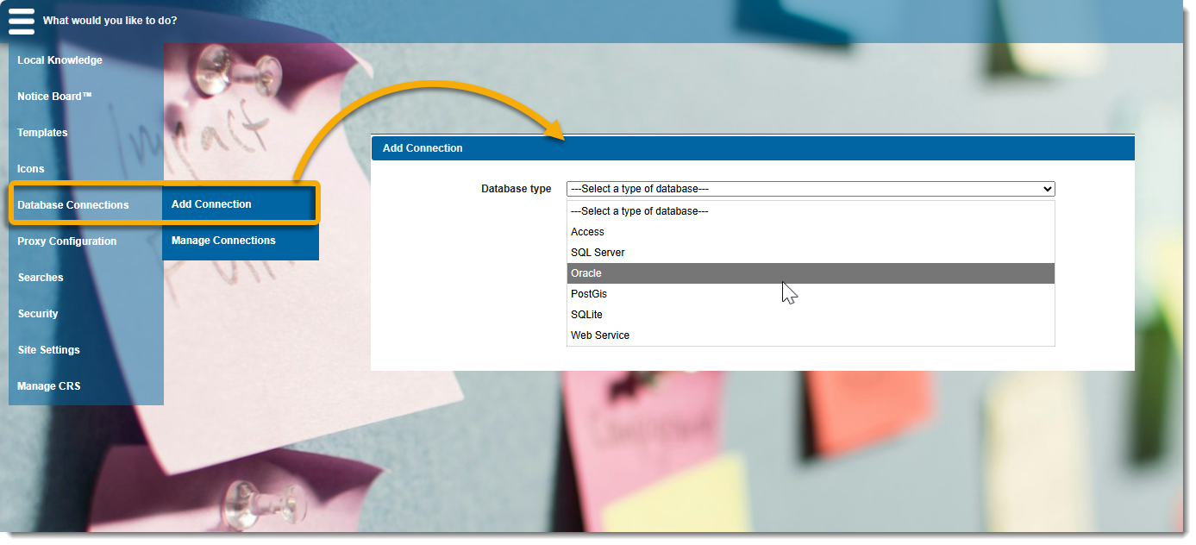The width and height of the screenshot is (1196, 545).
Task: Select Notice Board™ in sidebar
Action: pos(54,97)
